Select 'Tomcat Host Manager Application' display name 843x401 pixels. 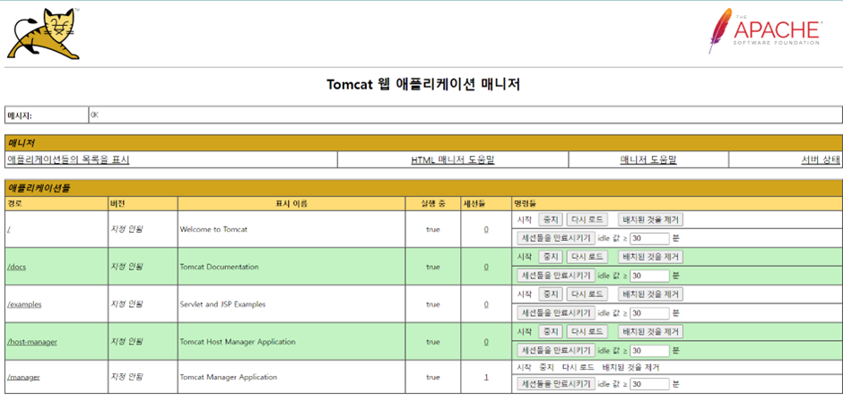pyautogui.click(x=237, y=342)
